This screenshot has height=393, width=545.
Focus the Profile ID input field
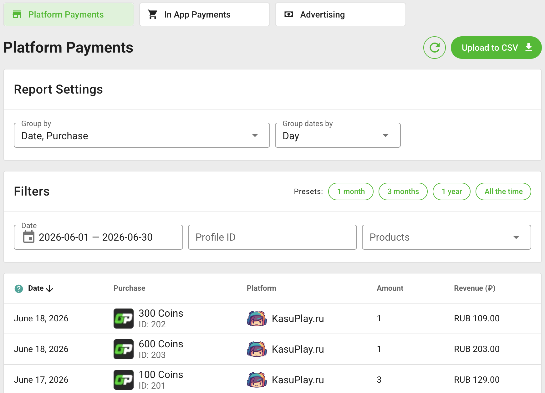pyautogui.click(x=272, y=237)
